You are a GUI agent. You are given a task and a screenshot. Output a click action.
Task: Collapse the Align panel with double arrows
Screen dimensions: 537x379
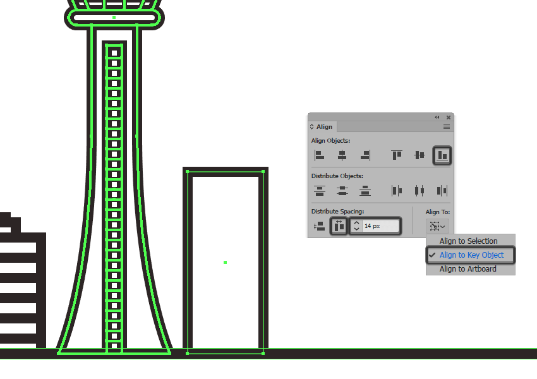pos(437,117)
